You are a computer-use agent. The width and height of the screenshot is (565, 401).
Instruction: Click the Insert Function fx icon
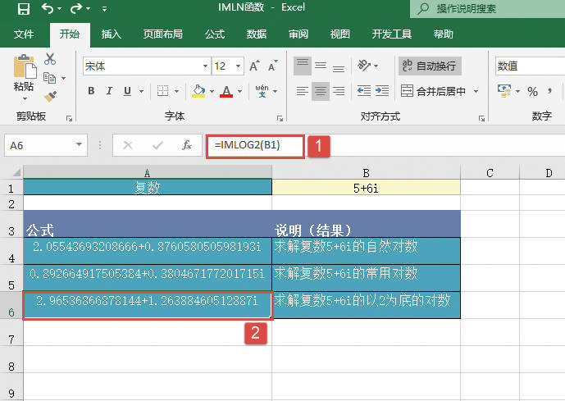point(187,145)
